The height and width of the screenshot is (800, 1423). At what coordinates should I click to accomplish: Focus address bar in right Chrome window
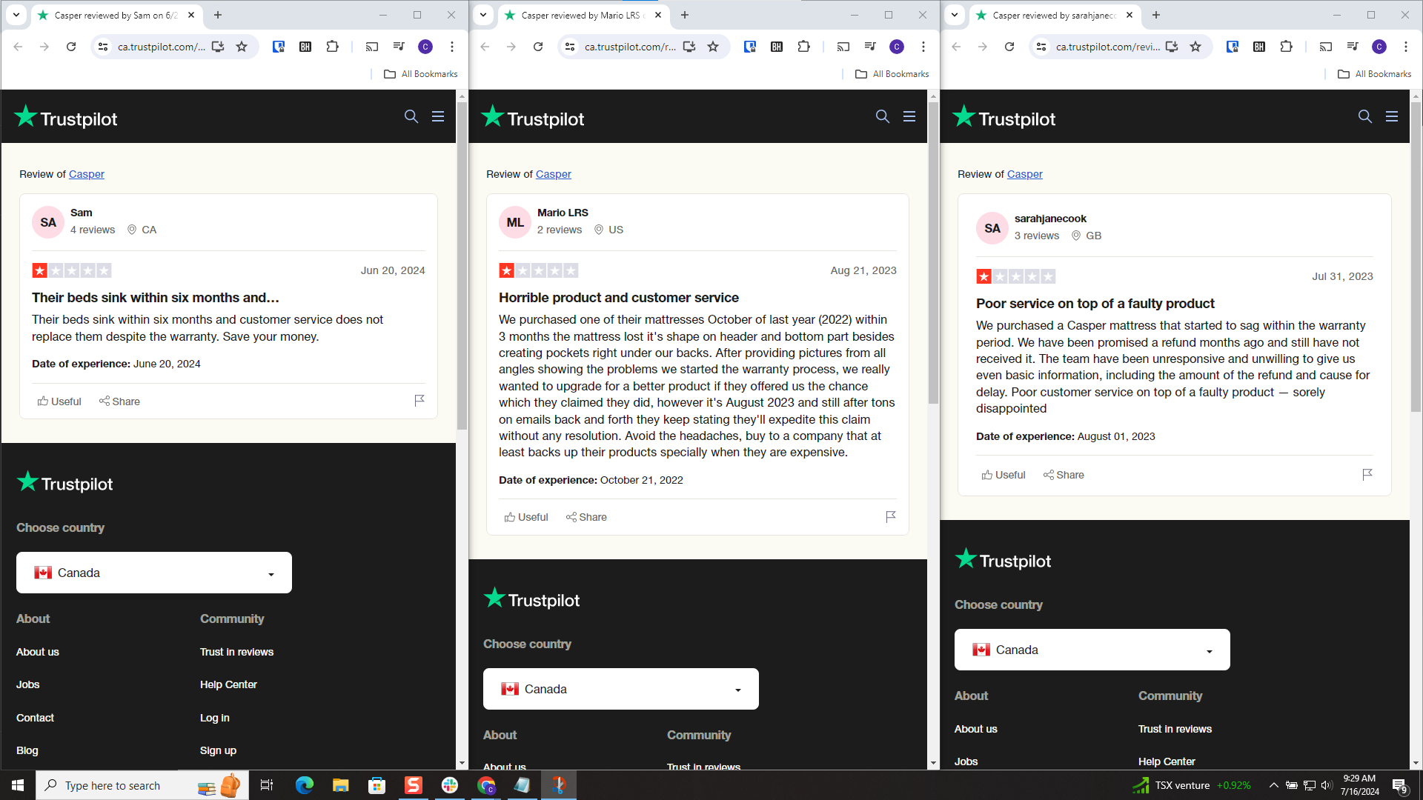click(1107, 47)
